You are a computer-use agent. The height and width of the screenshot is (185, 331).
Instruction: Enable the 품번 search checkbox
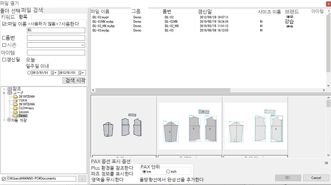[4, 38]
